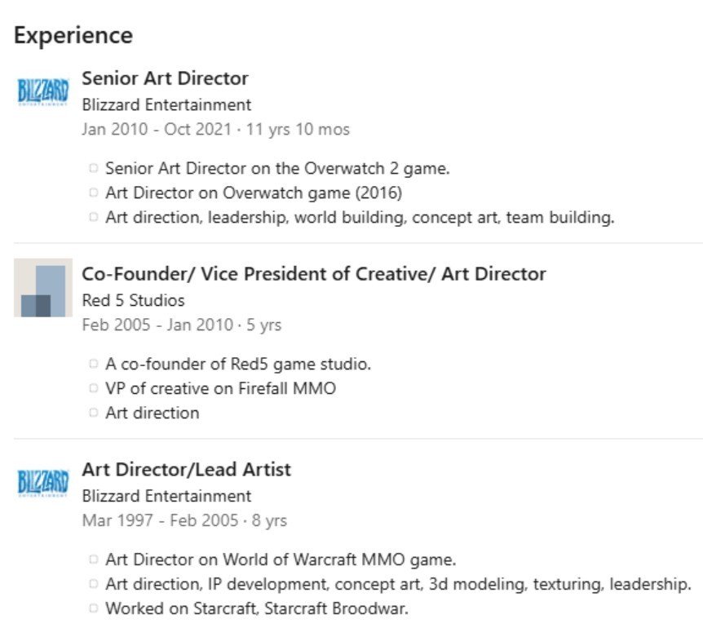This screenshot has height=637, width=703.
Task: Open Blizzard logo beside Senior Art Director
Action: pos(43,92)
